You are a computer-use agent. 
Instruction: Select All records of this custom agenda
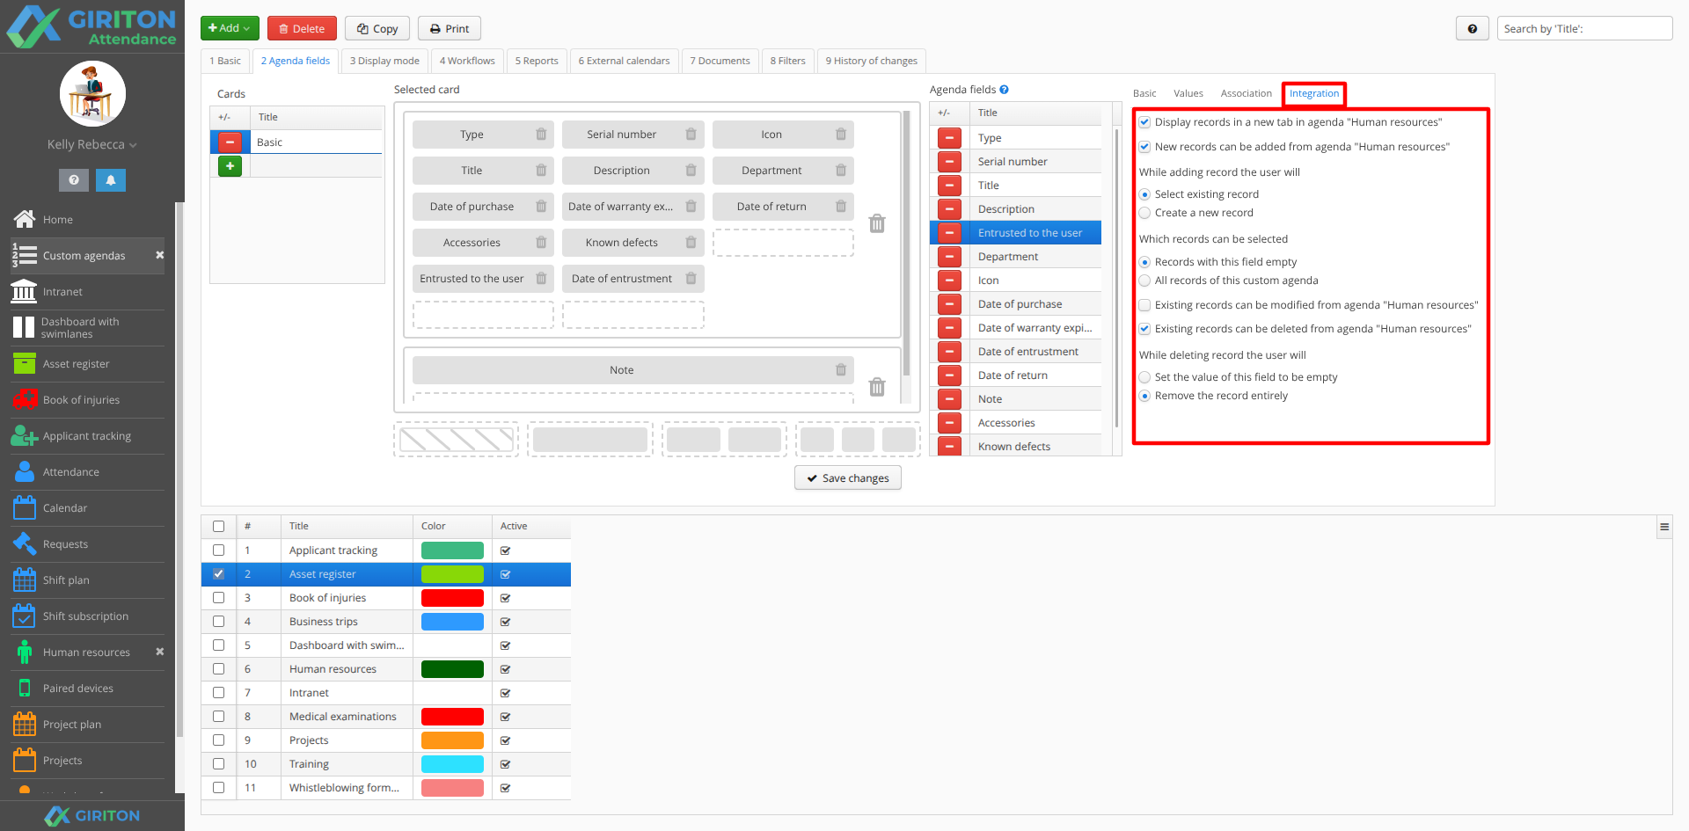tap(1144, 281)
